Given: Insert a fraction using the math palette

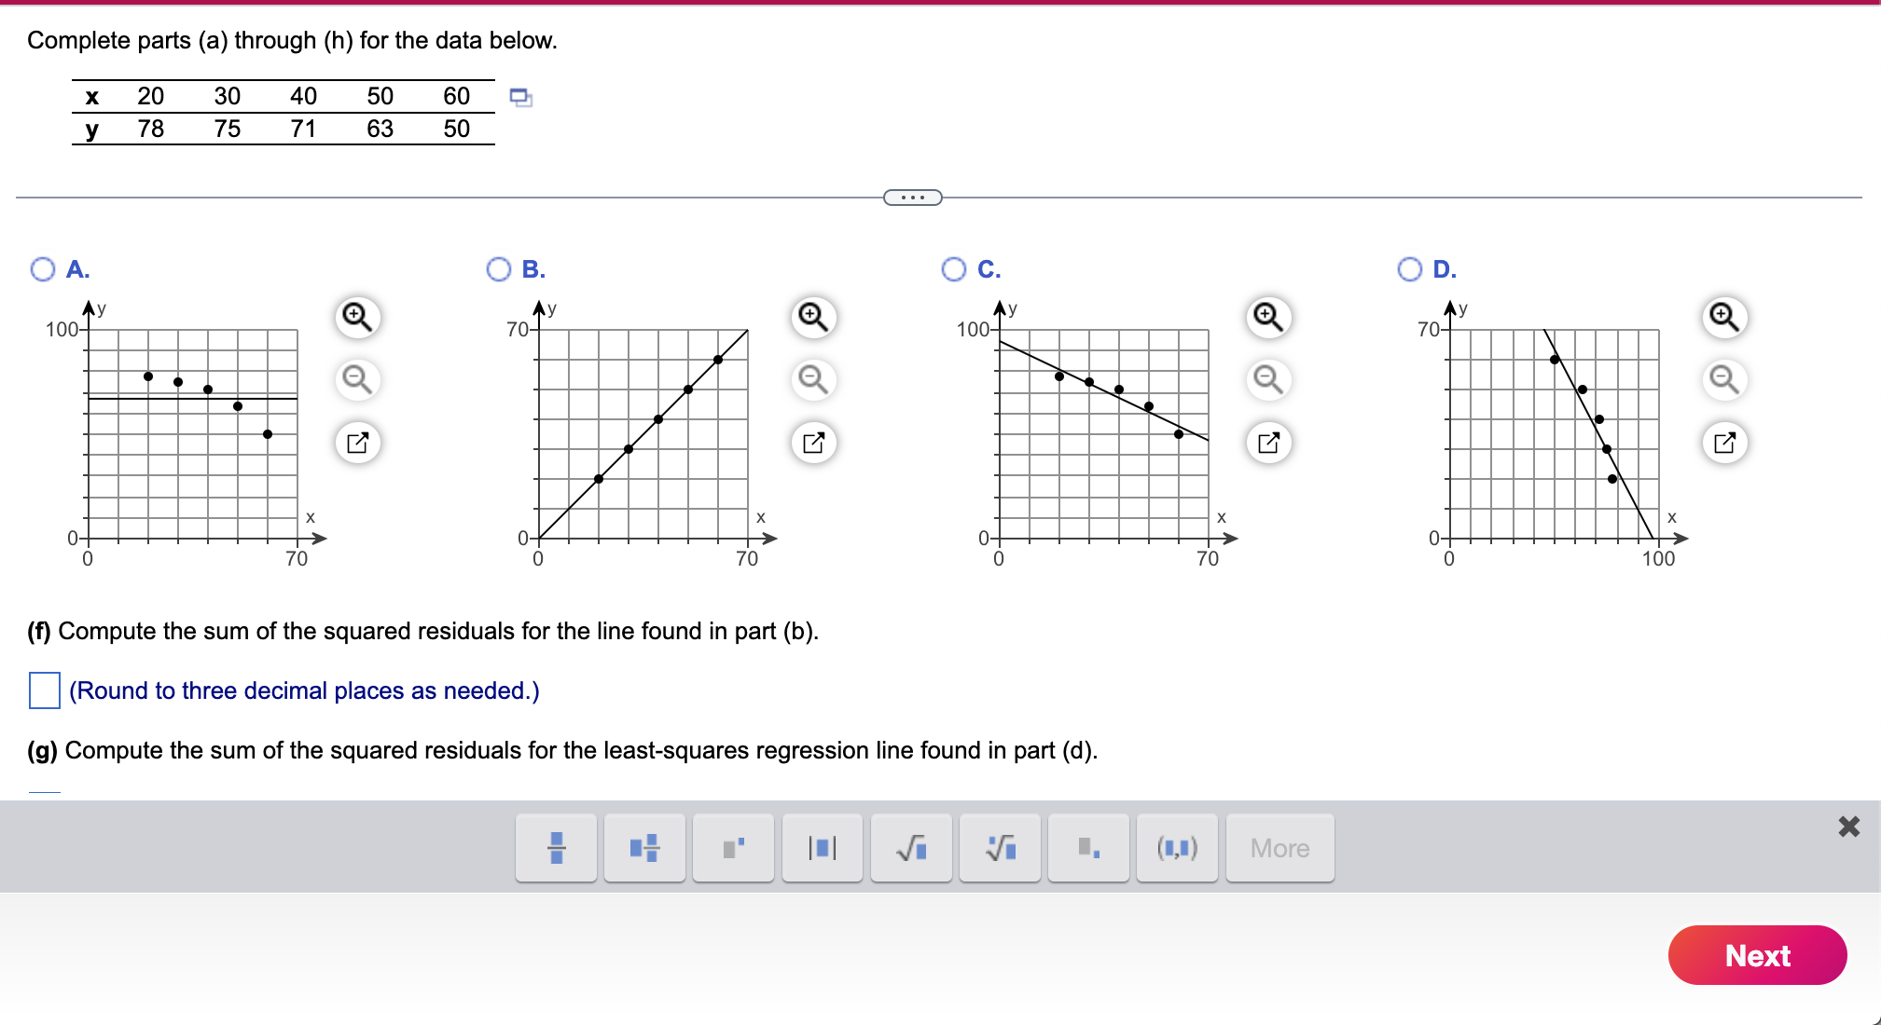Looking at the screenshot, I should 556,848.
